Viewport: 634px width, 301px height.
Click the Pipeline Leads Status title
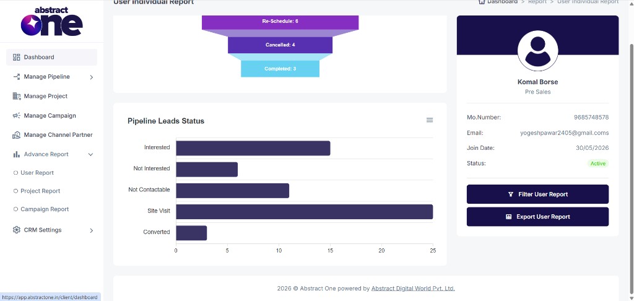(x=166, y=121)
